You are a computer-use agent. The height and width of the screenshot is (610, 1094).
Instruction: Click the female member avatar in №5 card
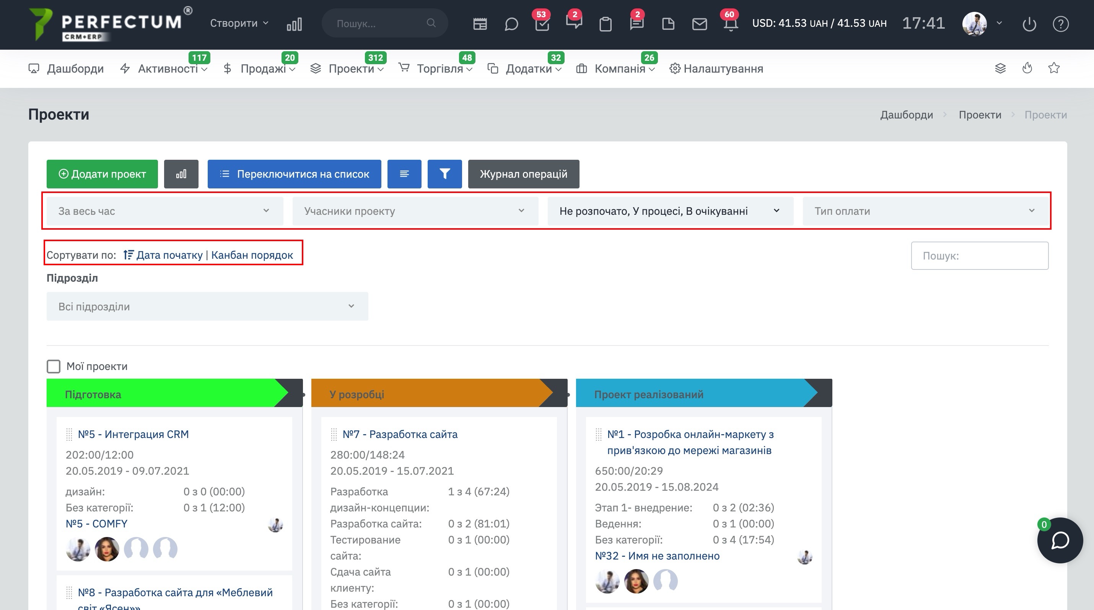coord(107,549)
